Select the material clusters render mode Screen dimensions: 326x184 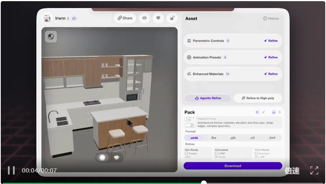(117, 158)
